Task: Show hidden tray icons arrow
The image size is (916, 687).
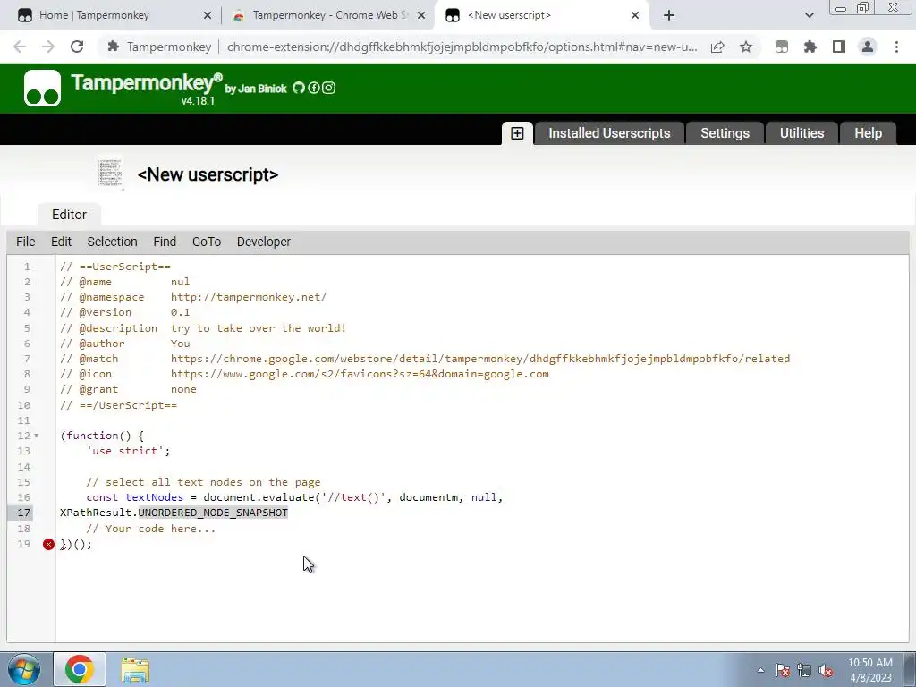Action: point(760,670)
